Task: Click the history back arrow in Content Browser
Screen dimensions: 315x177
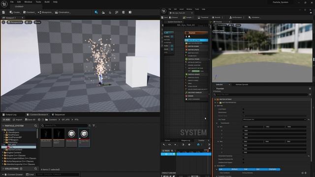Action: click(39, 119)
